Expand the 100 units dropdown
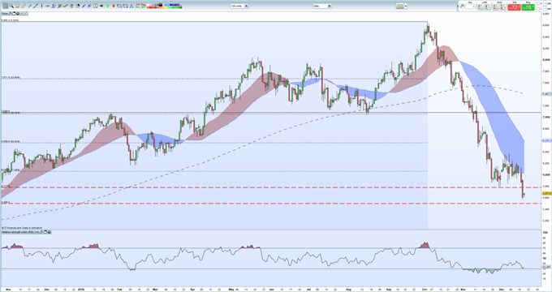Viewport: 552px width, 292px height. click(x=247, y=6)
